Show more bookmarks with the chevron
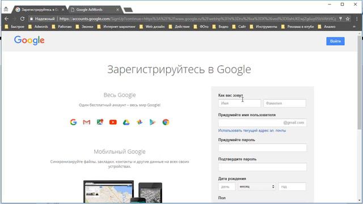The width and height of the screenshot is (363, 204). (354, 27)
